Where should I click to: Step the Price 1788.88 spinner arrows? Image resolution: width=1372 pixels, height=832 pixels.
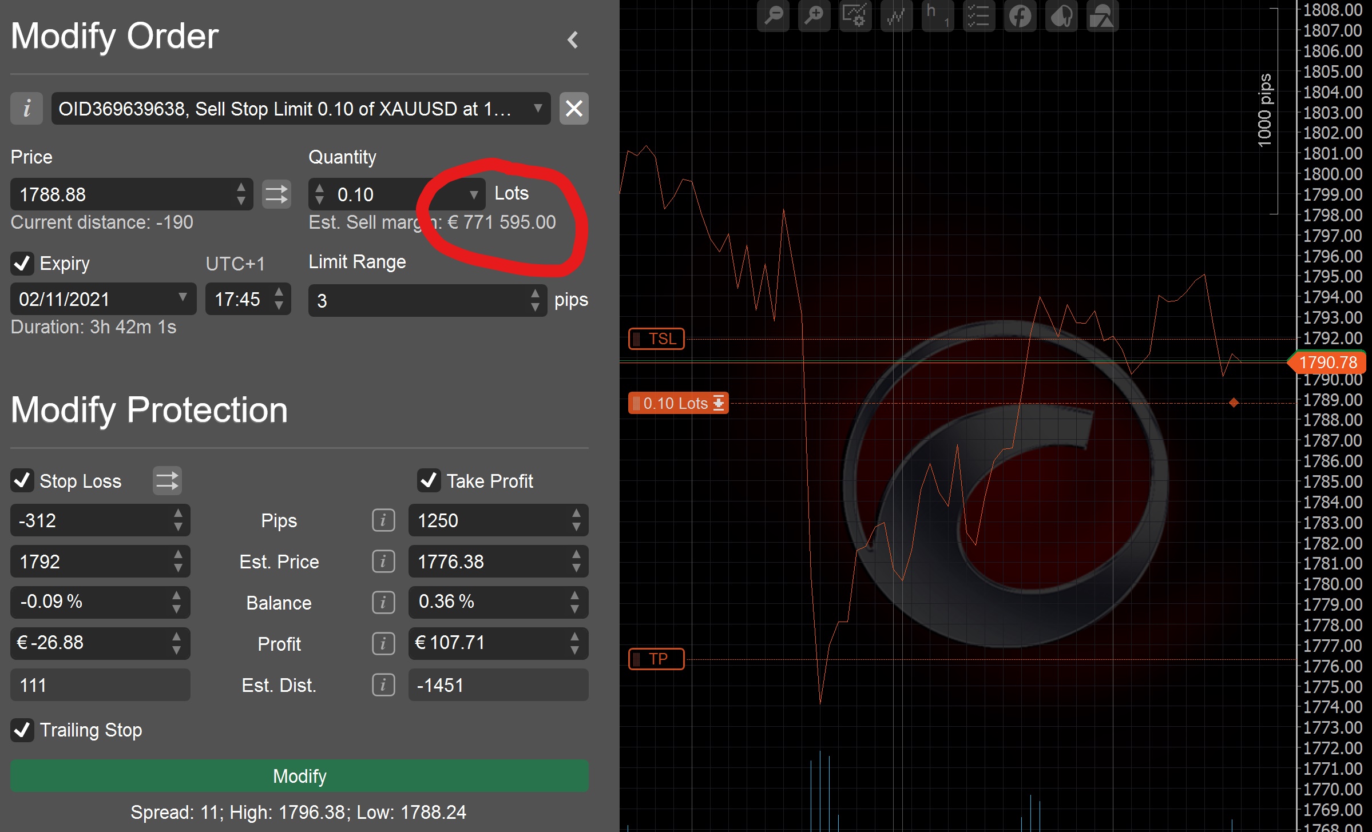tap(241, 194)
